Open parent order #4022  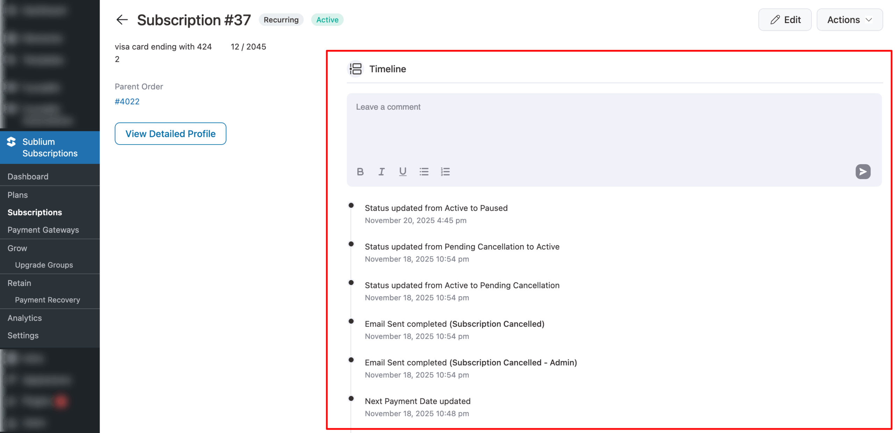pyautogui.click(x=127, y=101)
